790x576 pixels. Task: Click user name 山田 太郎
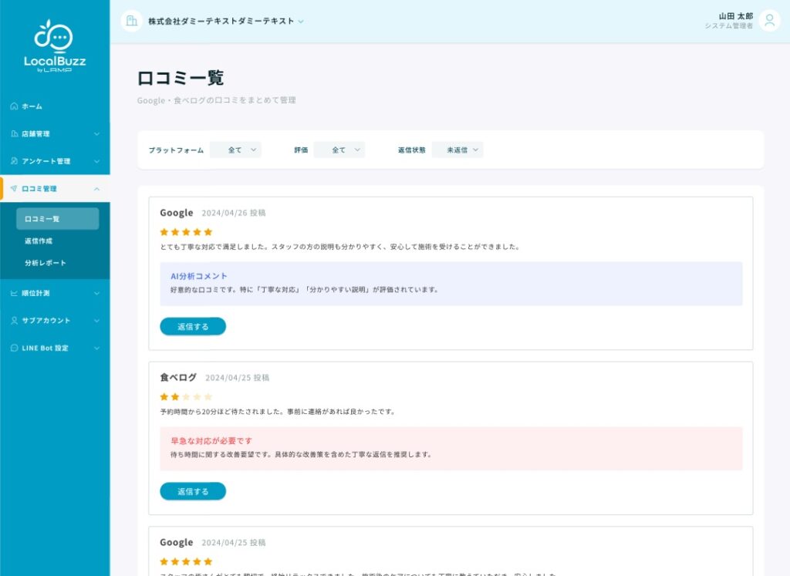coord(735,16)
